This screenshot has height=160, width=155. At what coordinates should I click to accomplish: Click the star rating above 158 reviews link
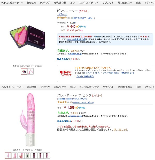coord(63,18)
